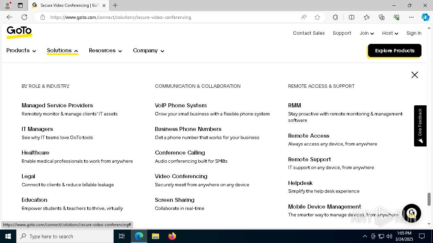The image size is (433, 243).
Task: Open Edge Settings and more menu
Action: click(x=411, y=17)
